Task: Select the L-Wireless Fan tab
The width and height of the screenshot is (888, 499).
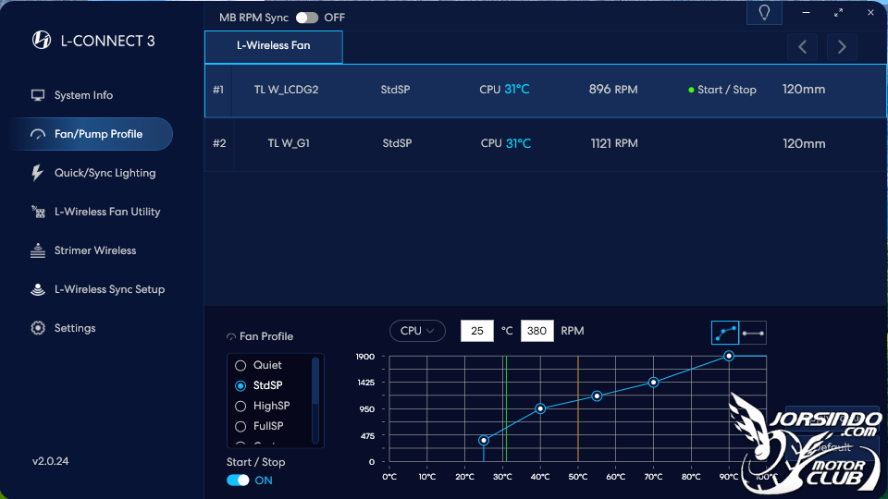Action: click(x=274, y=46)
